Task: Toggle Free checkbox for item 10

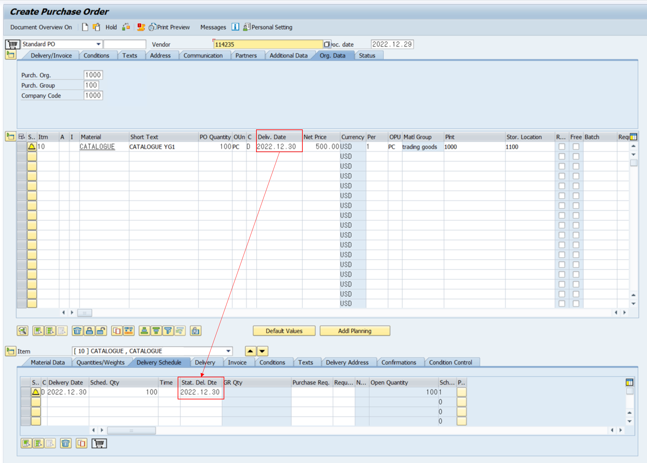Action: [576, 146]
